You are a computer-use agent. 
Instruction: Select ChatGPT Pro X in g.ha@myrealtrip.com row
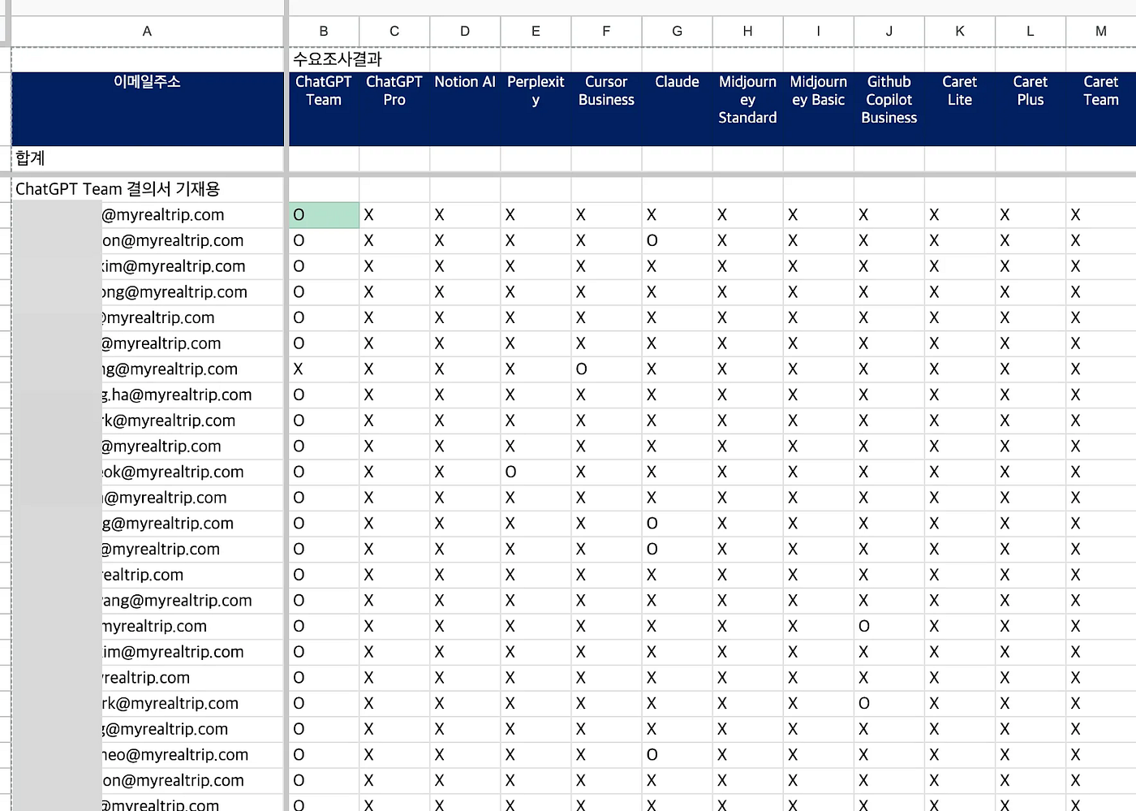tap(394, 395)
